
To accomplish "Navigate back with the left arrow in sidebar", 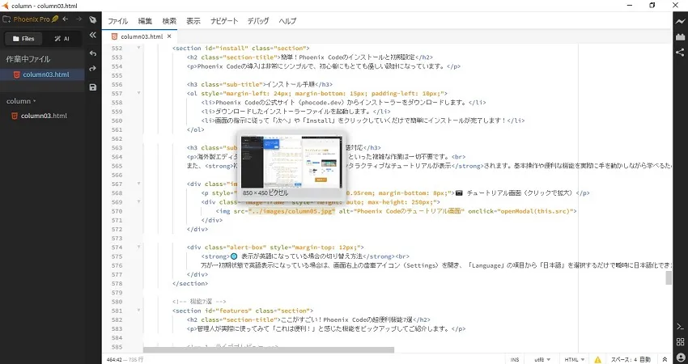I will click(66, 19).
